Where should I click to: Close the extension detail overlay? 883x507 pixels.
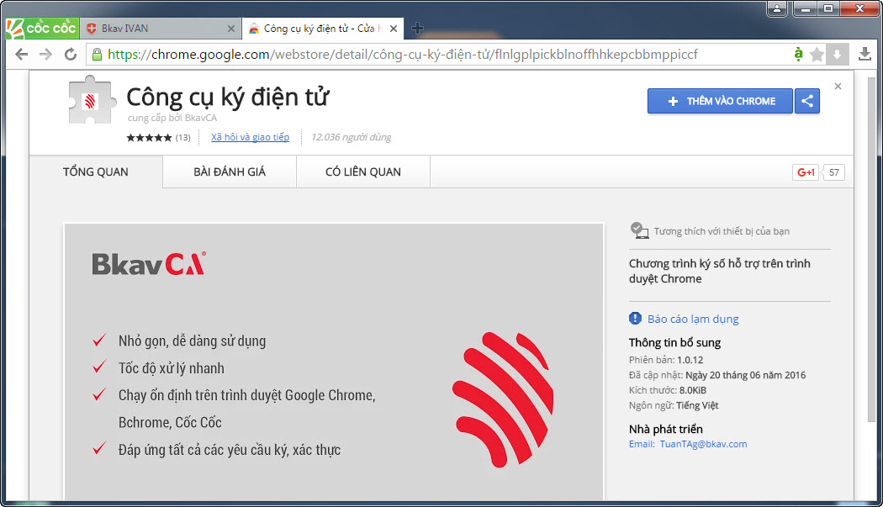838,87
